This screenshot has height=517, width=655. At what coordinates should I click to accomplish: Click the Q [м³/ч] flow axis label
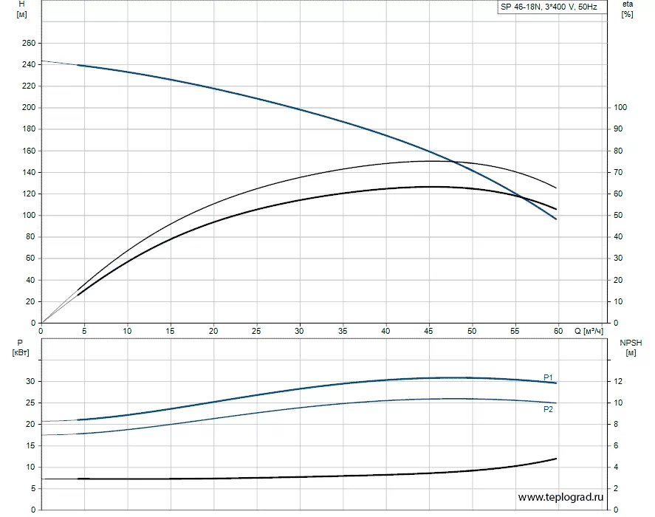tap(589, 331)
